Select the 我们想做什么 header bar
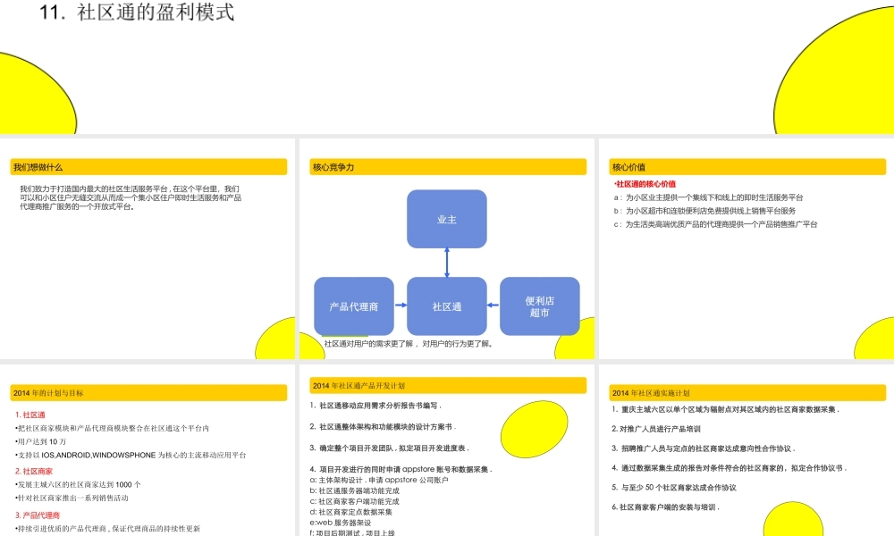 click(148, 166)
